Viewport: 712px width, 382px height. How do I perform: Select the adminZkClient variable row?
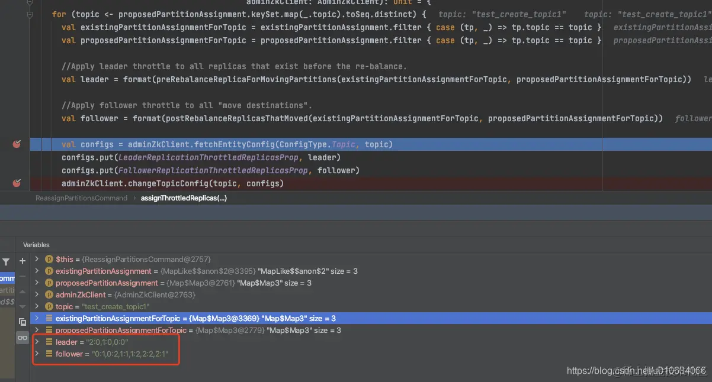371,294
